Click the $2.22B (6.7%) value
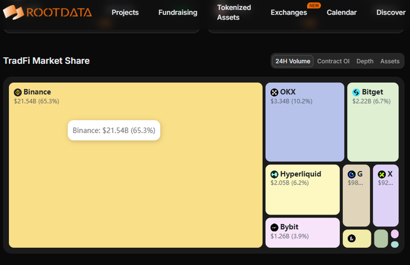 [x=371, y=101]
